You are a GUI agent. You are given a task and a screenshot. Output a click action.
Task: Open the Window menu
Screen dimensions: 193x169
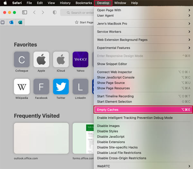[x=120, y=3]
